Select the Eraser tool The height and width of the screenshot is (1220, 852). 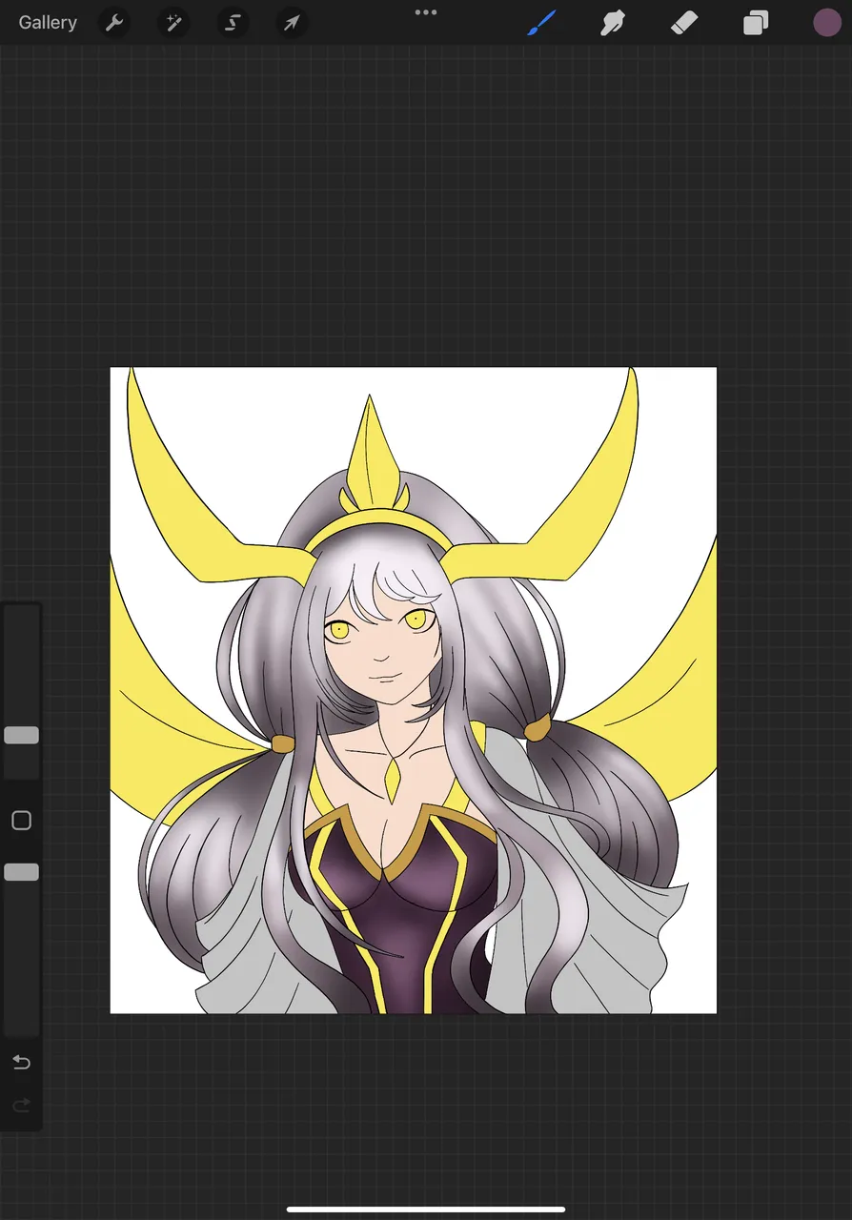684,23
